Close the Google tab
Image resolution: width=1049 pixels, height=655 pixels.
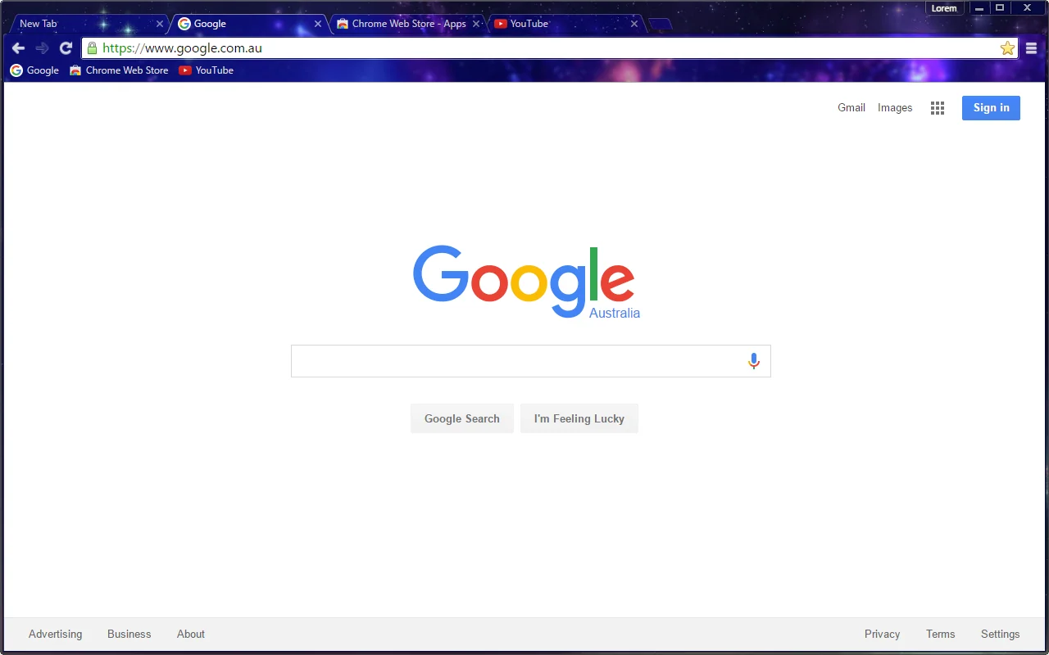pyautogui.click(x=318, y=24)
